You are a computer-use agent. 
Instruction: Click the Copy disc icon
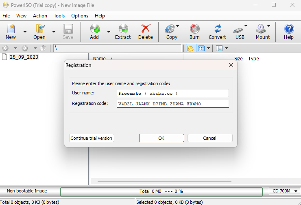tap(170, 29)
